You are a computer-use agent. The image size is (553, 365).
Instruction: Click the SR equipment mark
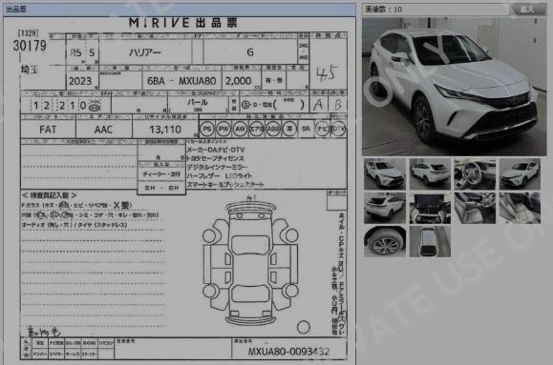pos(306,130)
